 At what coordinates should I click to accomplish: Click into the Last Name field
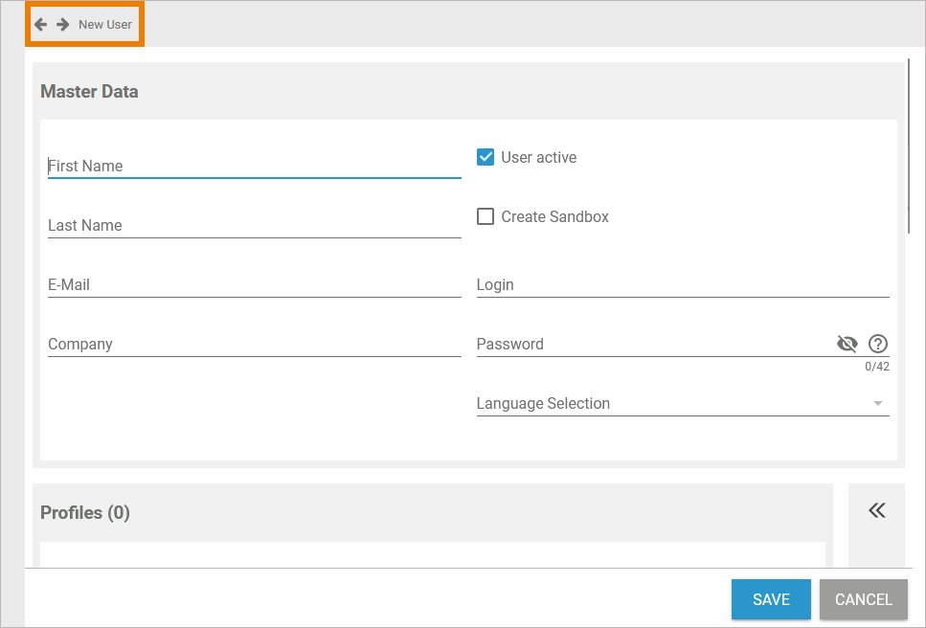[x=255, y=226]
